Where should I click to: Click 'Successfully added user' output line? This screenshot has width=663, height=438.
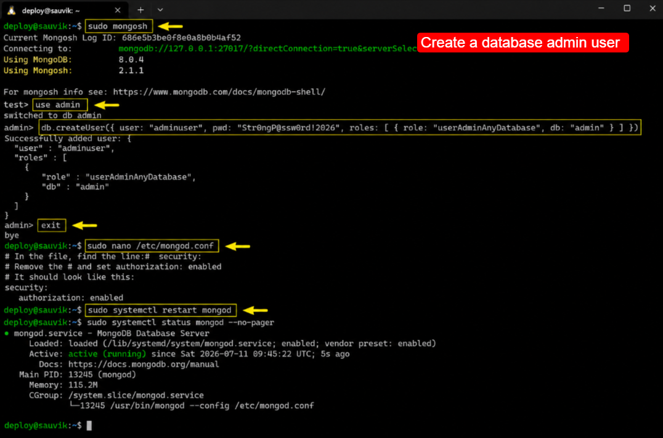click(68, 138)
